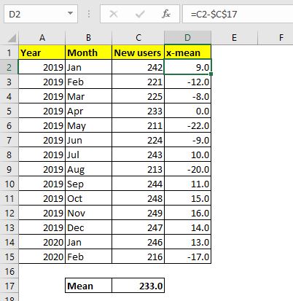Open the Insert Function fx icon
This screenshot has width=293, height=301.
click(x=166, y=14)
